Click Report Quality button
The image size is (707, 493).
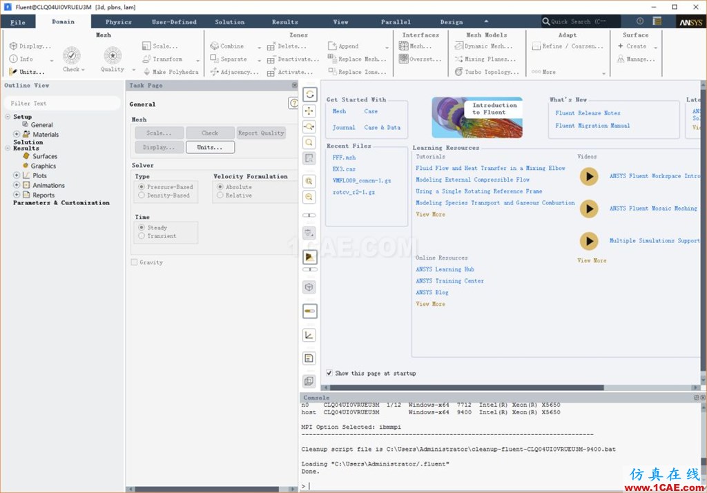tap(261, 133)
